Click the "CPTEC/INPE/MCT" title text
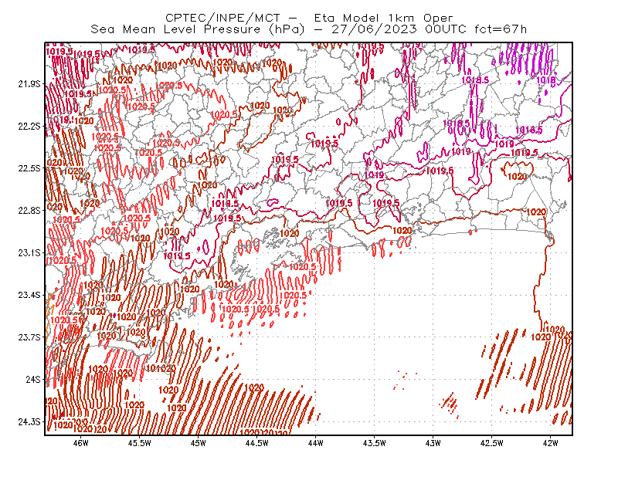 222,18
